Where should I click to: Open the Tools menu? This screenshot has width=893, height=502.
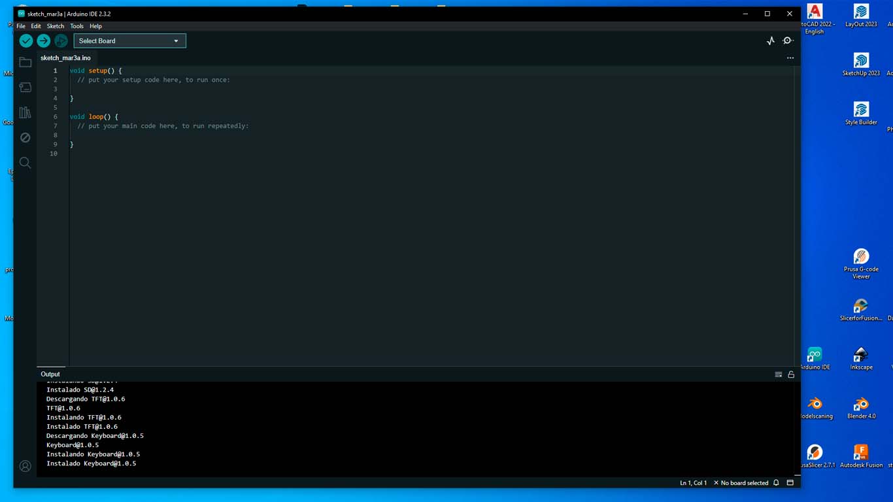pos(76,26)
